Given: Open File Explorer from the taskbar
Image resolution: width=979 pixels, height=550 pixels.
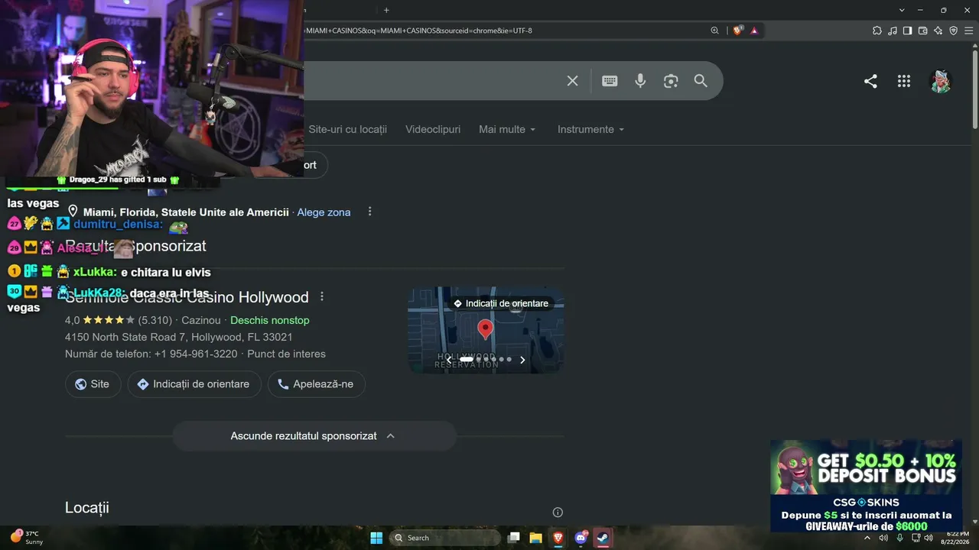Looking at the screenshot, I should pos(536,538).
